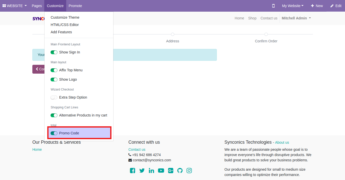Open the Twitter social icon

[x=142, y=171]
